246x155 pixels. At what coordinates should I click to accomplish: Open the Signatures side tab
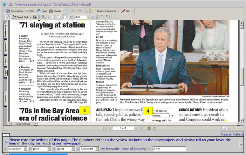(x=5, y=47)
